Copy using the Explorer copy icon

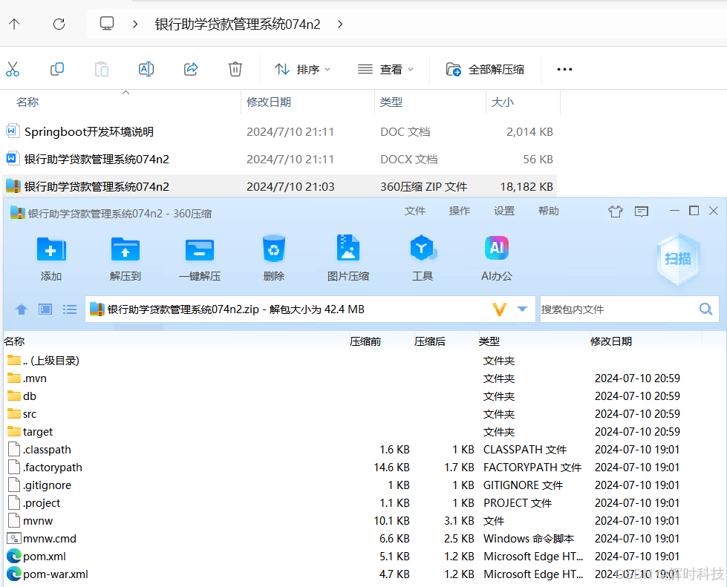pos(57,70)
